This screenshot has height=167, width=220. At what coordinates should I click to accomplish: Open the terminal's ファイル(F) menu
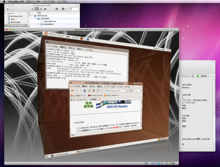53,46
